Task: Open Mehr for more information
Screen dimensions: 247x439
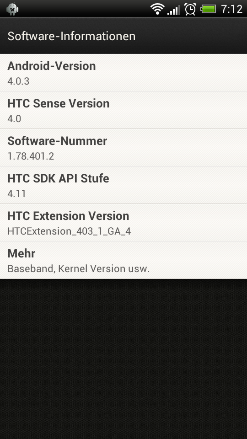Action: (123, 260)
